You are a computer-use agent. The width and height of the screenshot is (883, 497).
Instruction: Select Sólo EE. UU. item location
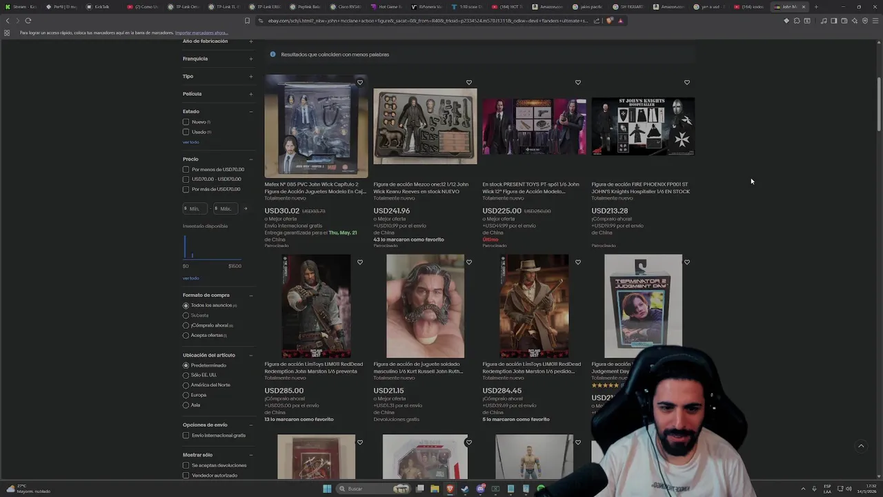[x=186, y=375]
